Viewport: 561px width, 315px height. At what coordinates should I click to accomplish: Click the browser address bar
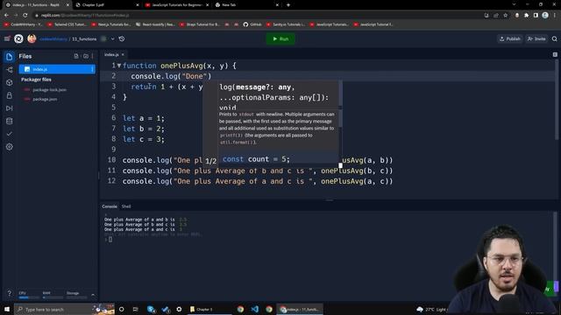(x=258, y=16)
